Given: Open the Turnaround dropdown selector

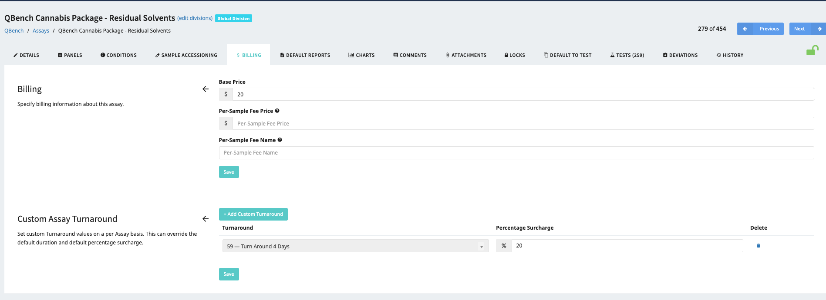Looking at the screenshot, I should 355,246.
